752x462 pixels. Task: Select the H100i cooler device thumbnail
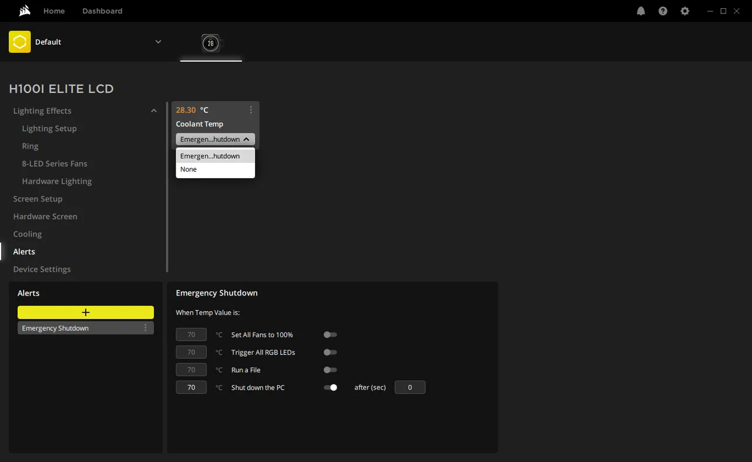[x=211, y=43]
